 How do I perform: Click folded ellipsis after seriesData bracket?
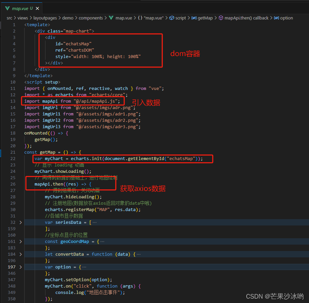[x=95, y=222]
